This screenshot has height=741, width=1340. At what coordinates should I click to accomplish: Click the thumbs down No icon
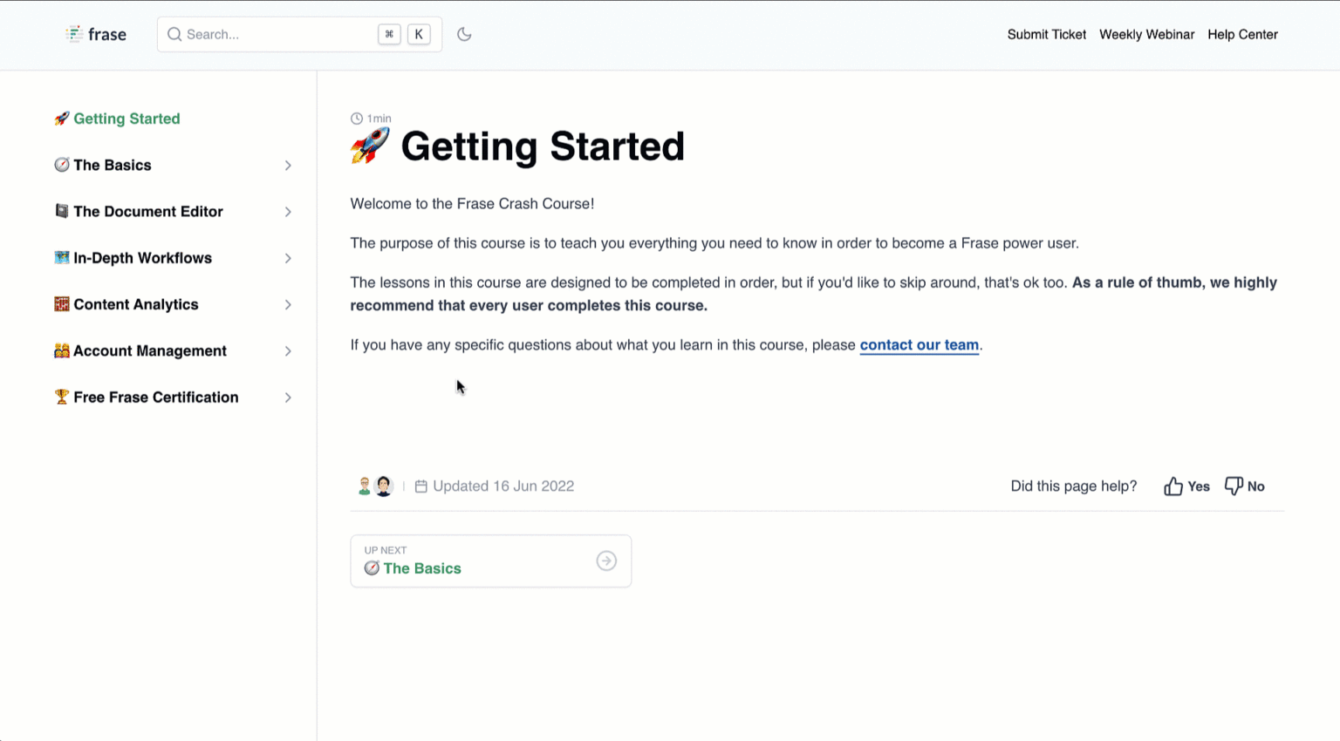[1233, 486]
